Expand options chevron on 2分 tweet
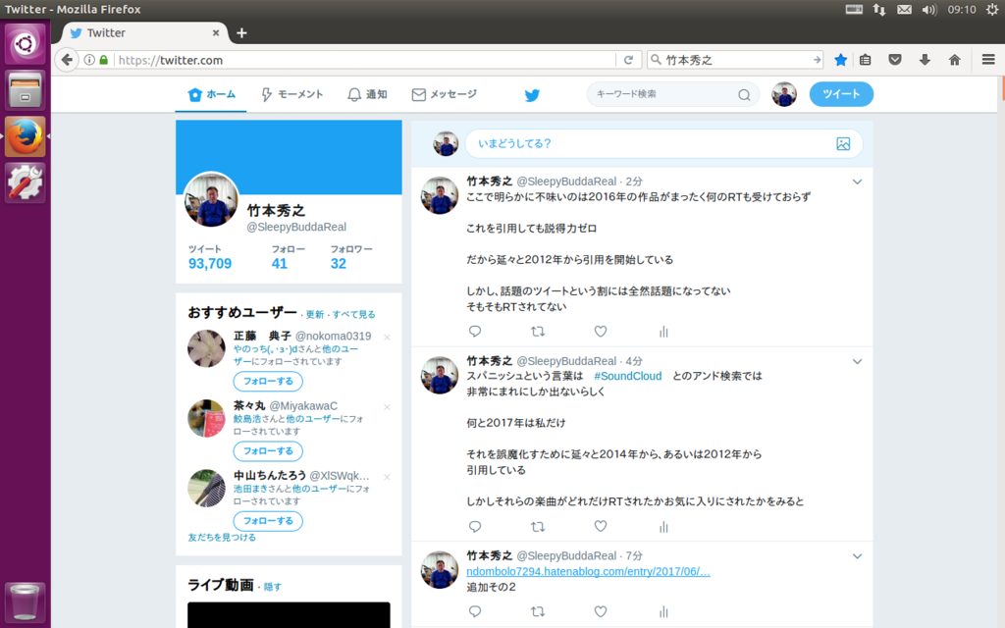1005x628 pixels. tap(857, 182)
